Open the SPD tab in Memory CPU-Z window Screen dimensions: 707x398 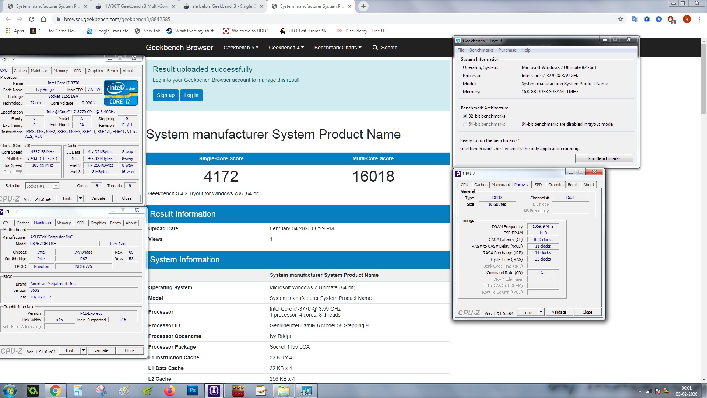click(x=538, y=185)
